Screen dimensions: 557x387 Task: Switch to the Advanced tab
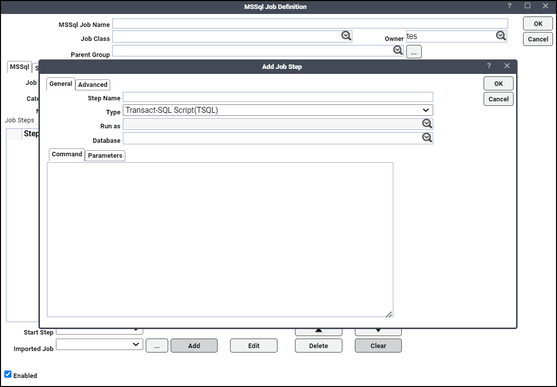pyautogui.click(x=93, y=84)
